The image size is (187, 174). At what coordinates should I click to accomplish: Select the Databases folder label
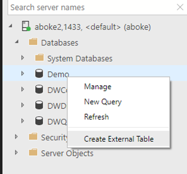[x=60, y=43]
